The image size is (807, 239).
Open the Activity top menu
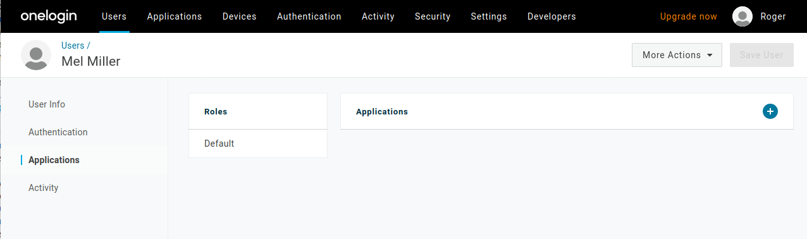click(x=378, y=16)
